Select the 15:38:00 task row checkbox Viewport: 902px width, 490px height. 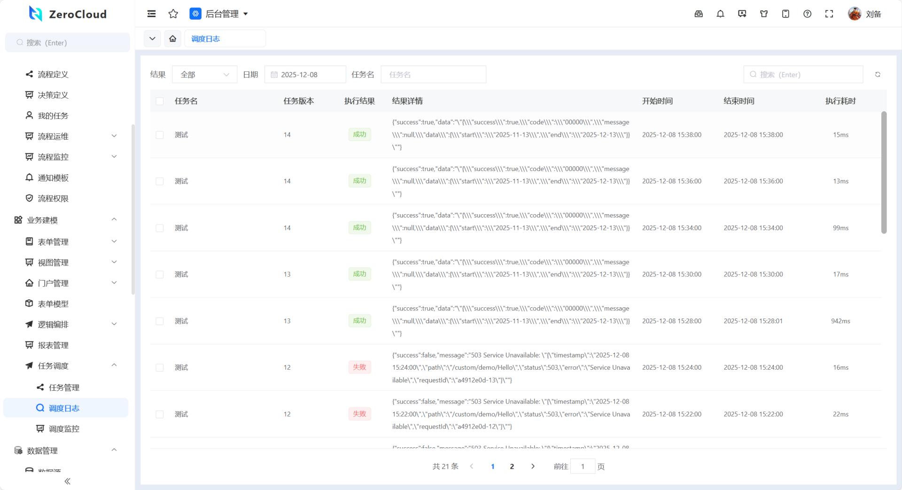click(x=160, y=135)
